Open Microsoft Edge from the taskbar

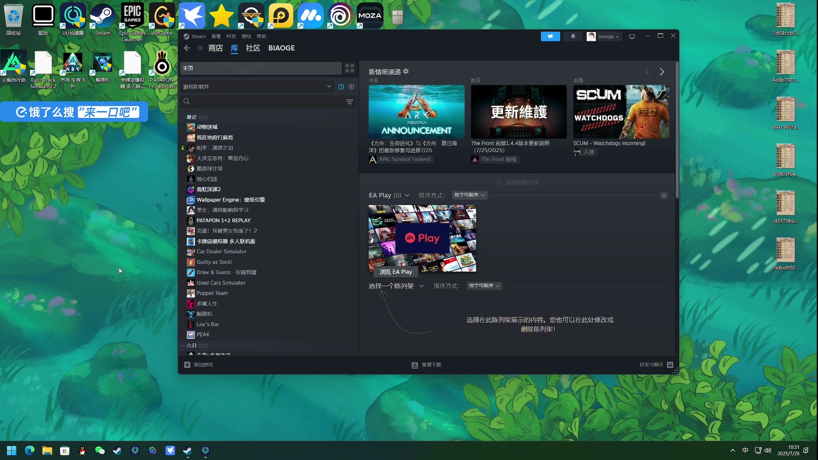[x=29, y=451]
